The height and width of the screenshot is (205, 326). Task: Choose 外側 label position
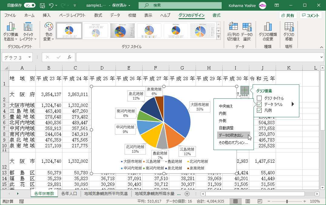223,121
